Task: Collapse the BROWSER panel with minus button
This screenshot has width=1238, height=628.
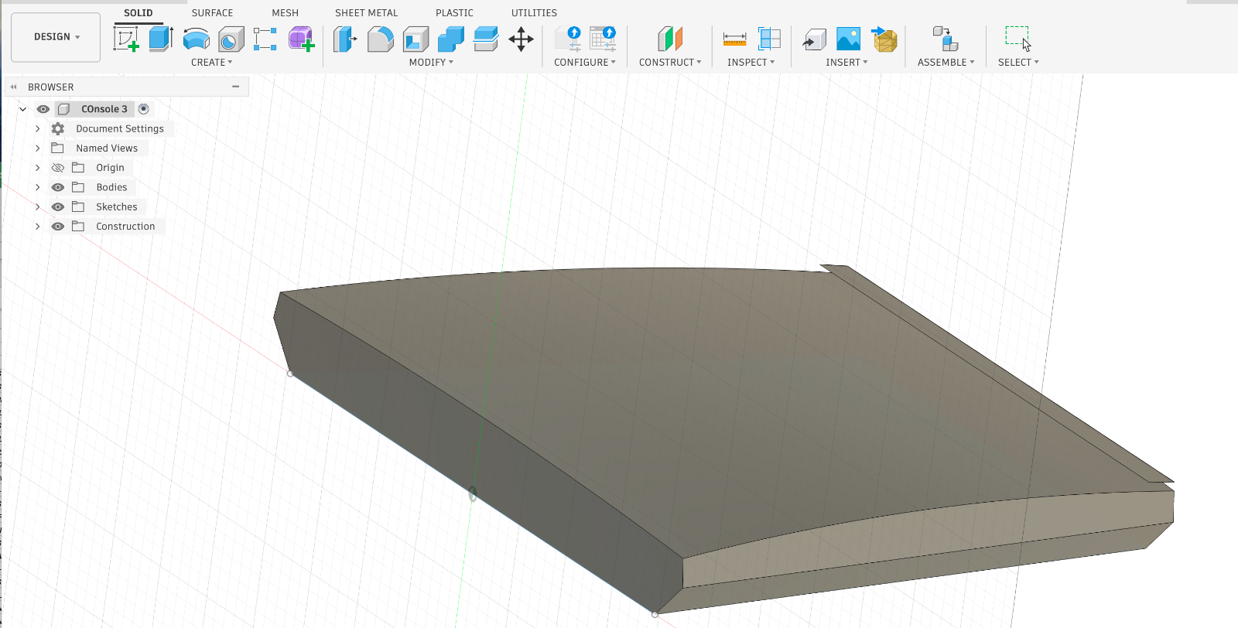Action: pos(235,87)
